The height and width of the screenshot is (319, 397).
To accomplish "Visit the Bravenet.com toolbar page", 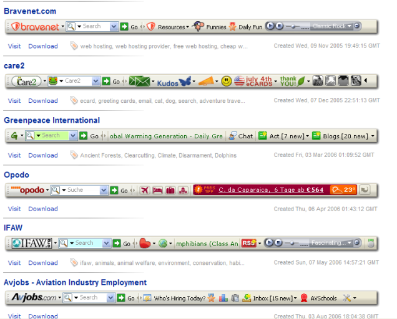I will pos(14,46).
